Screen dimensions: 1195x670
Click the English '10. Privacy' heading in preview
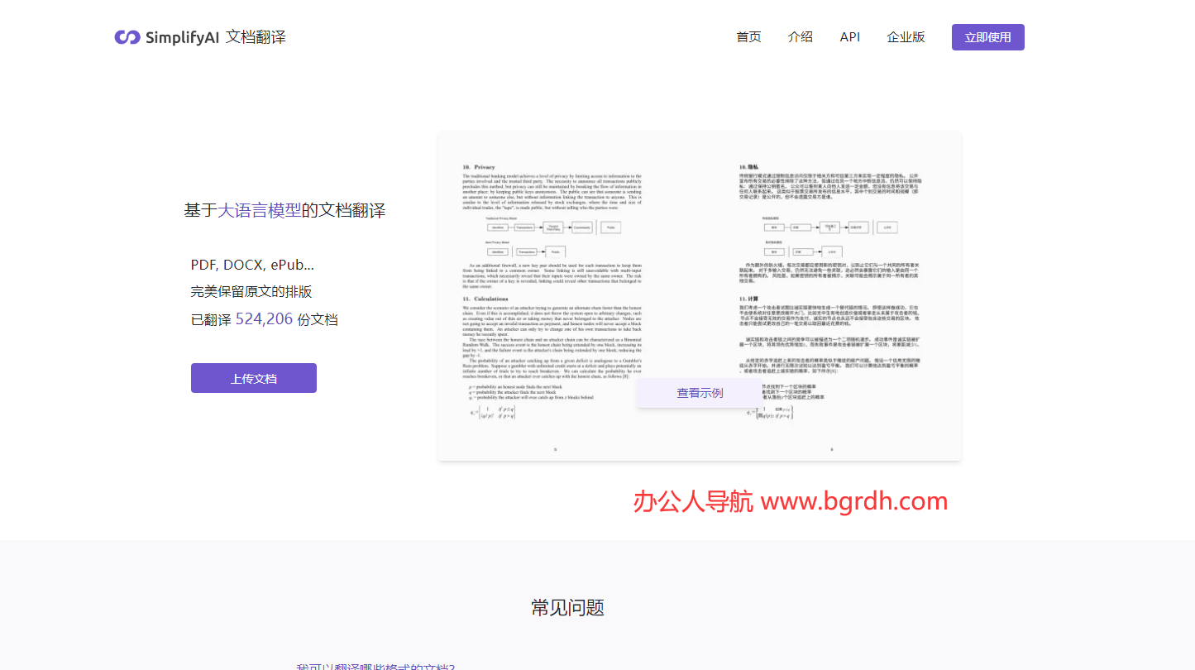pos(479,167)
